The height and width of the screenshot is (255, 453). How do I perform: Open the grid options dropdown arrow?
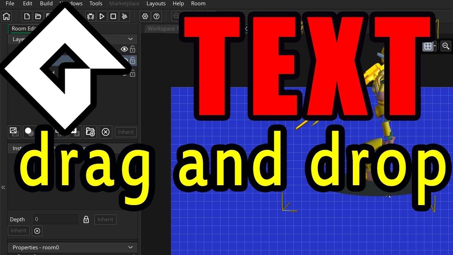435,46
